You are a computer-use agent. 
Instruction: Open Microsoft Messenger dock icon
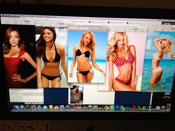pos(144,108)
